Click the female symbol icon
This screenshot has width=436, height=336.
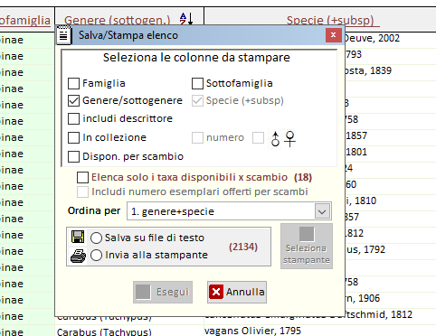coord(290,138)
